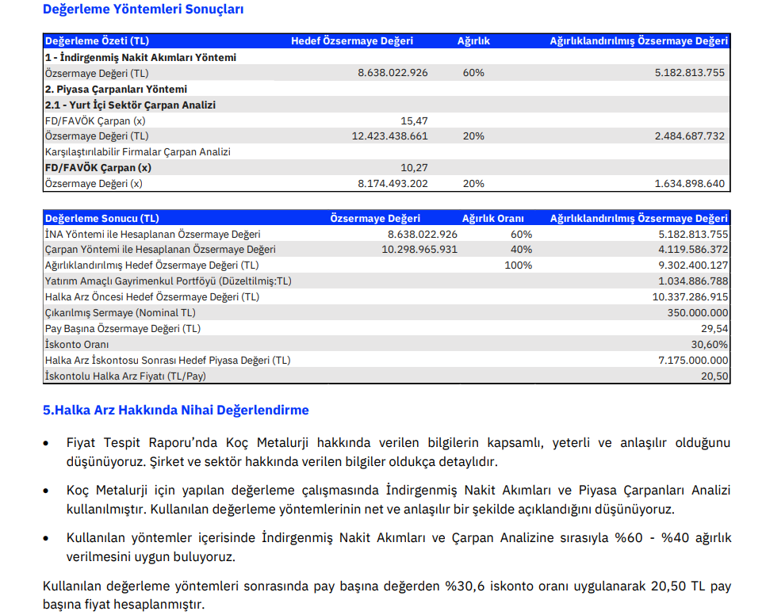766x615 pixels.
Task: Click value 4.119.586.372
Action: [693, 250]
